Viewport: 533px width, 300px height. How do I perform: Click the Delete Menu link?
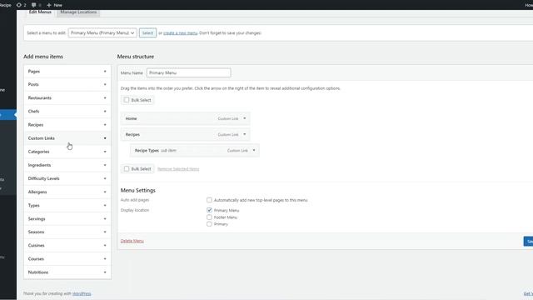[x=132, y=241]
